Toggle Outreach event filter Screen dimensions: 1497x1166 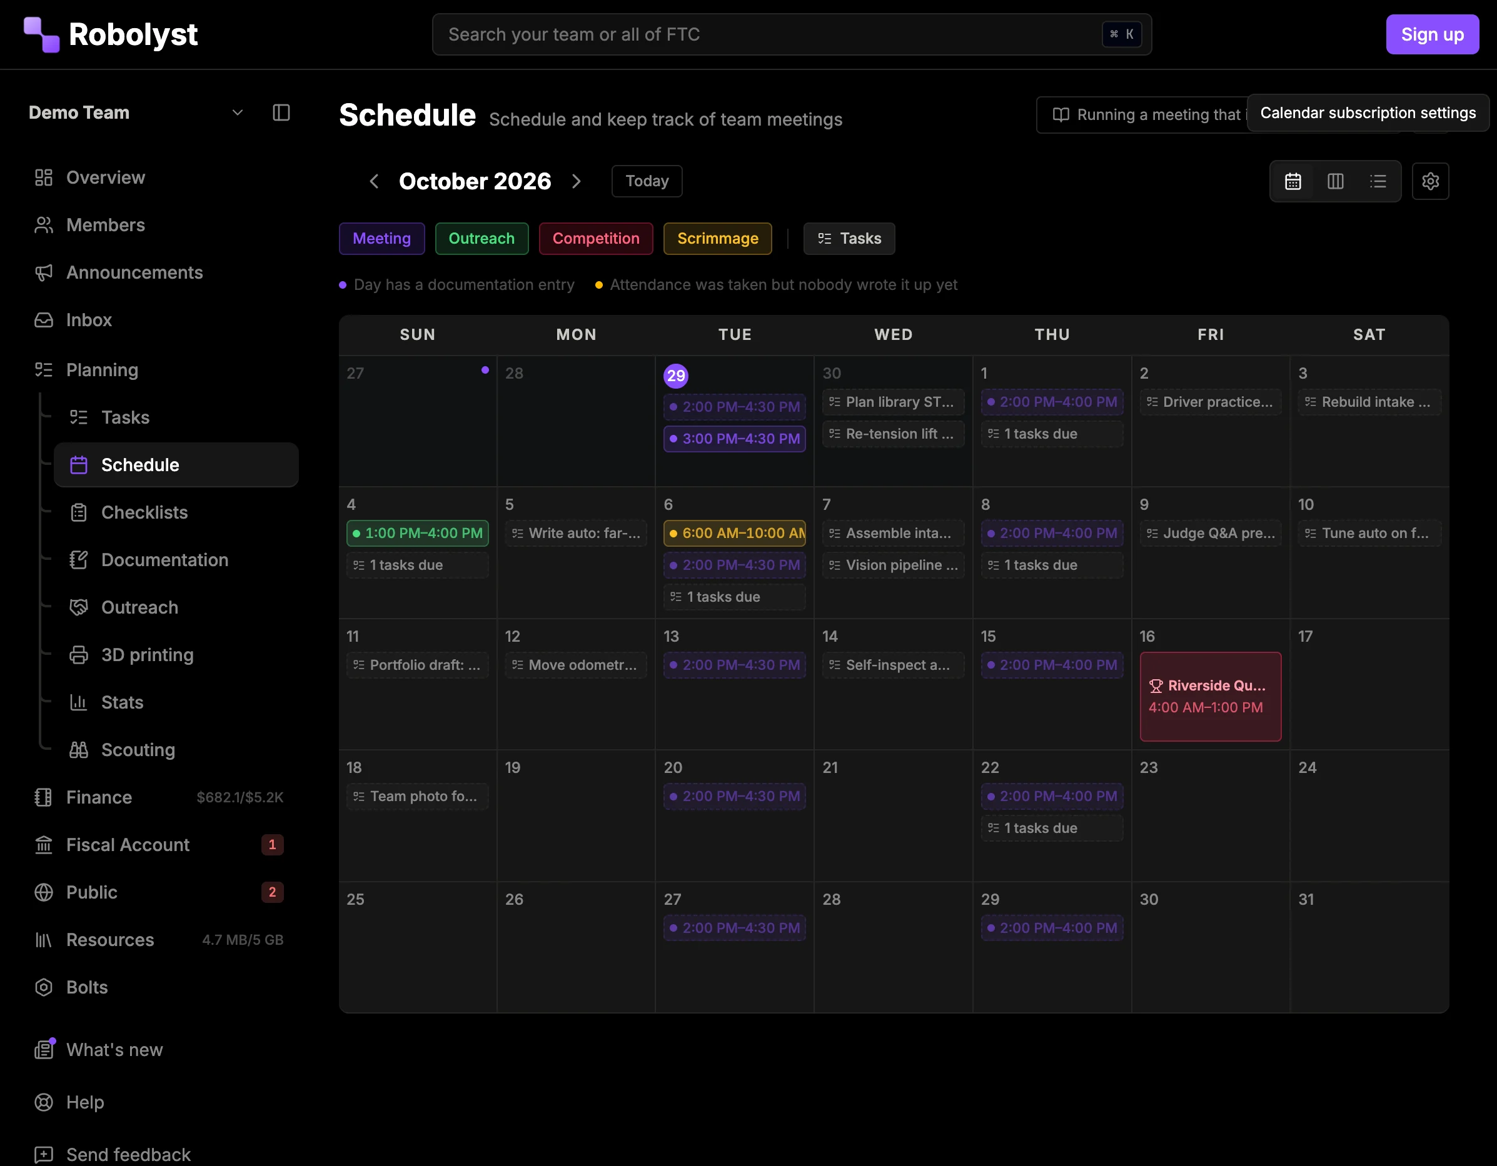click(x=481, y=239)
